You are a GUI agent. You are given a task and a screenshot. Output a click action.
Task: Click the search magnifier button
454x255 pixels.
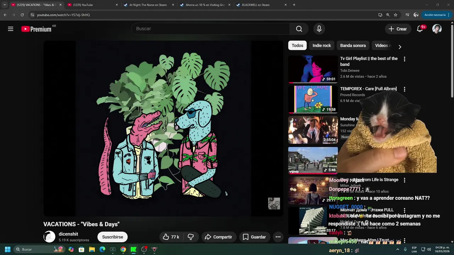pyautogui.click(x=299, y=29)
